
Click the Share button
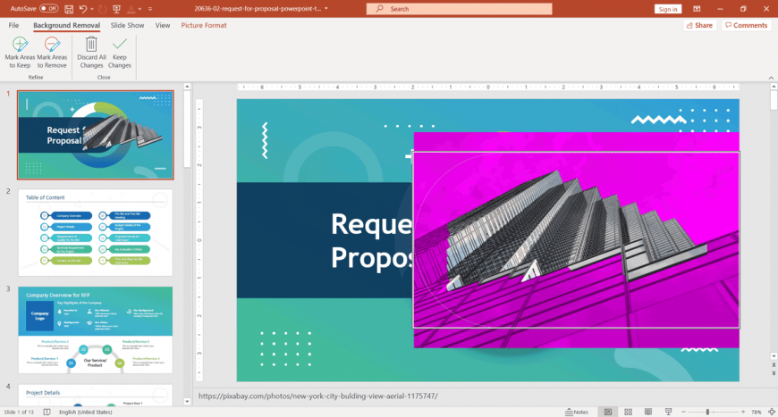(699, 25)
